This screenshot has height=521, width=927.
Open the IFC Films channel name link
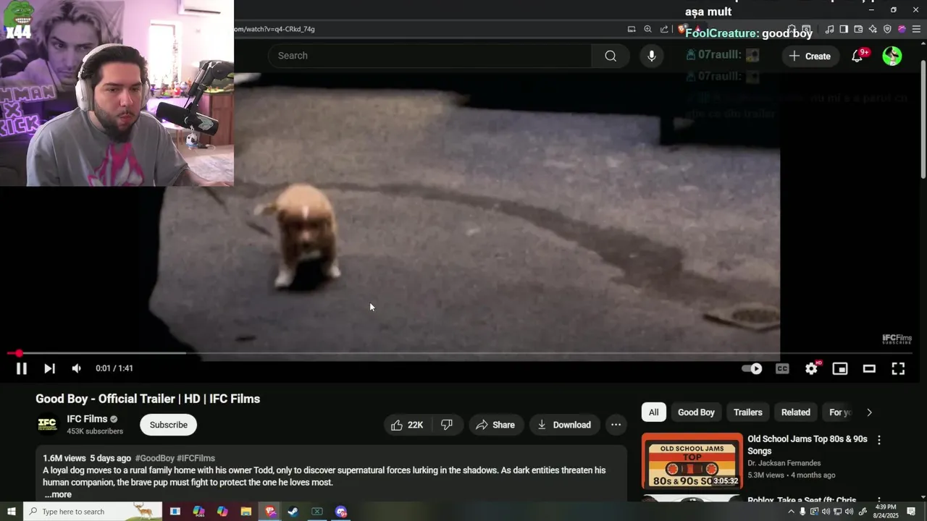(87, 419)
